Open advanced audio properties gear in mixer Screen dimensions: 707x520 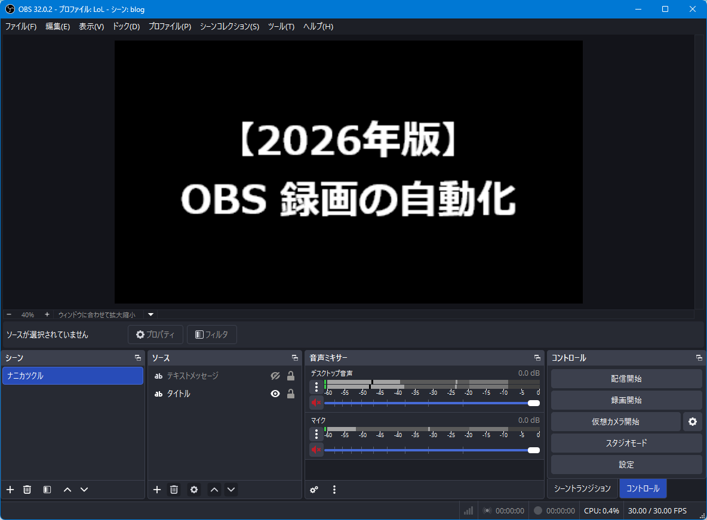[x=314, y=490]
